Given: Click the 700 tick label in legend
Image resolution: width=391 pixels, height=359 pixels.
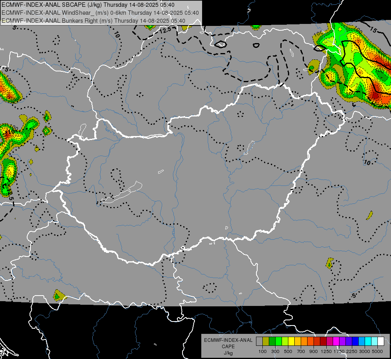Looking at the screenshot, I should click(x=301, y=351).
